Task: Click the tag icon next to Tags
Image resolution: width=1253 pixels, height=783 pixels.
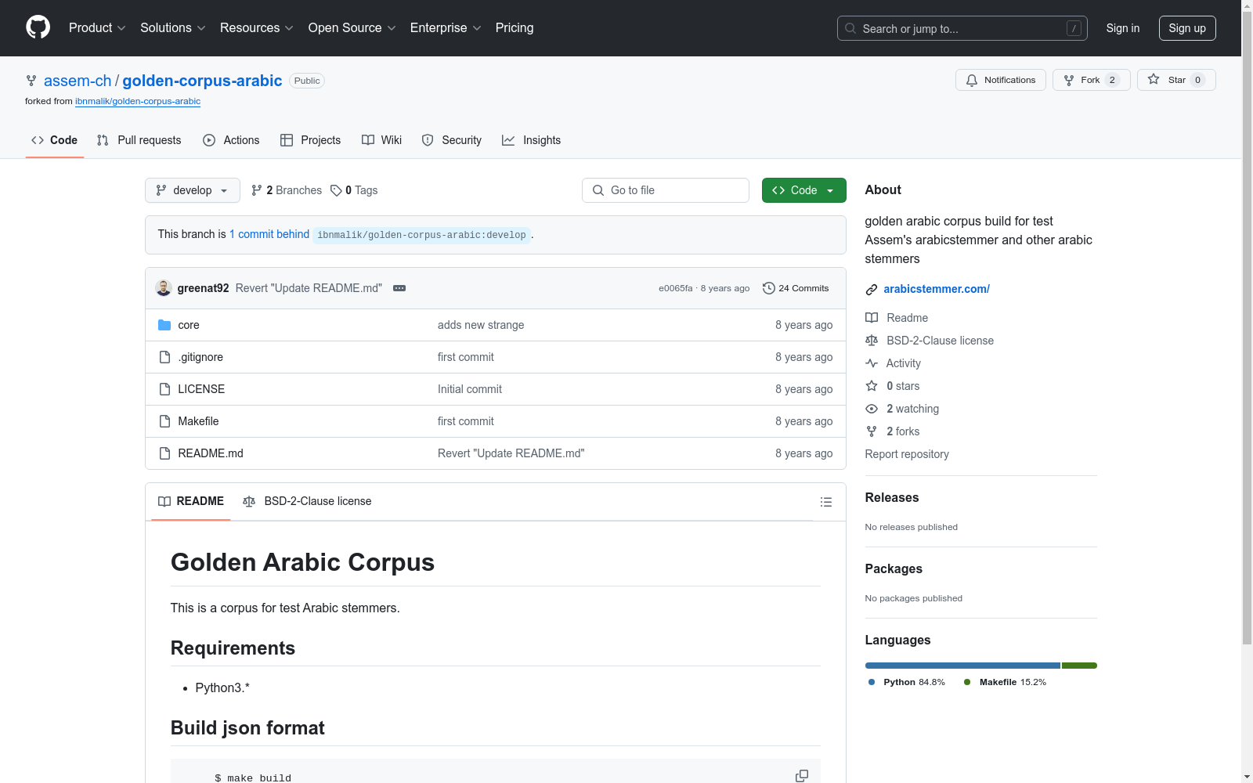Action: (x=336, y=190)
